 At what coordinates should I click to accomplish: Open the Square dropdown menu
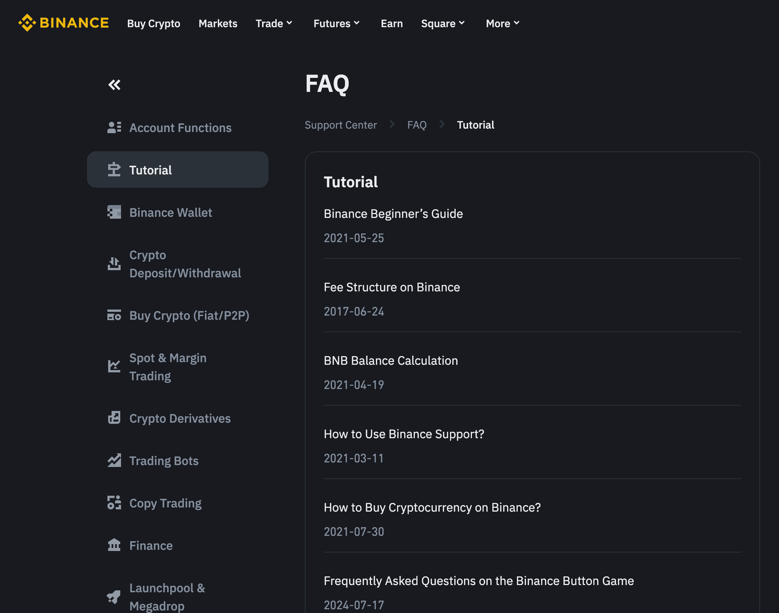(x=443, y=23)
